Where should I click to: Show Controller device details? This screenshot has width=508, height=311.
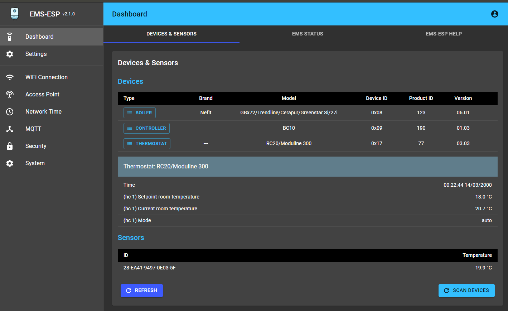(146, 128)
